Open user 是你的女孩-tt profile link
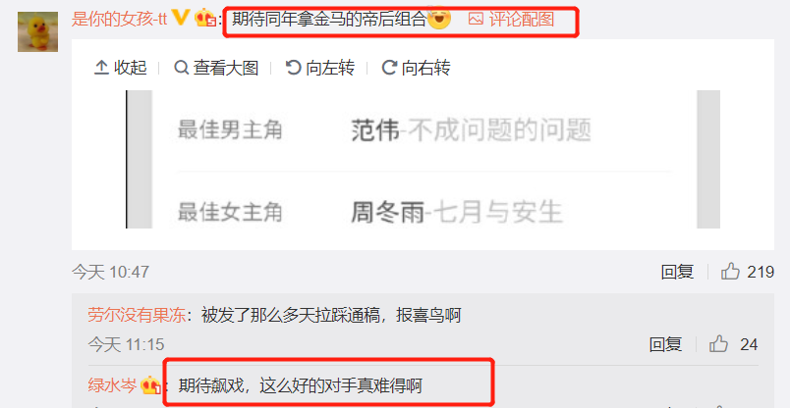This screenshot has height=408, width=790. click(120, 19)
